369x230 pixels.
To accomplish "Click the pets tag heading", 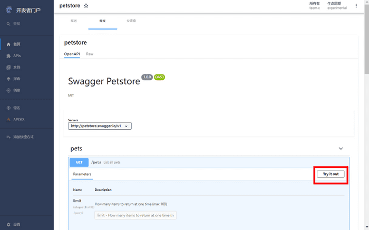I will [76, 149].
